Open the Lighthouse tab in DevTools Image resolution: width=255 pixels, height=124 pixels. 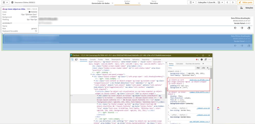pos(157,59)
